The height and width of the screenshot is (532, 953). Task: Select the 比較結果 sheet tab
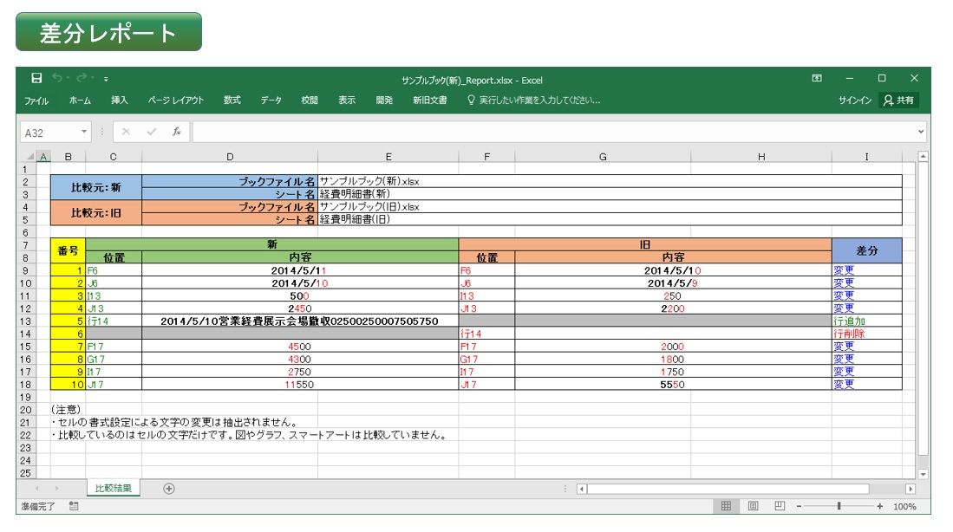[114, 489]
